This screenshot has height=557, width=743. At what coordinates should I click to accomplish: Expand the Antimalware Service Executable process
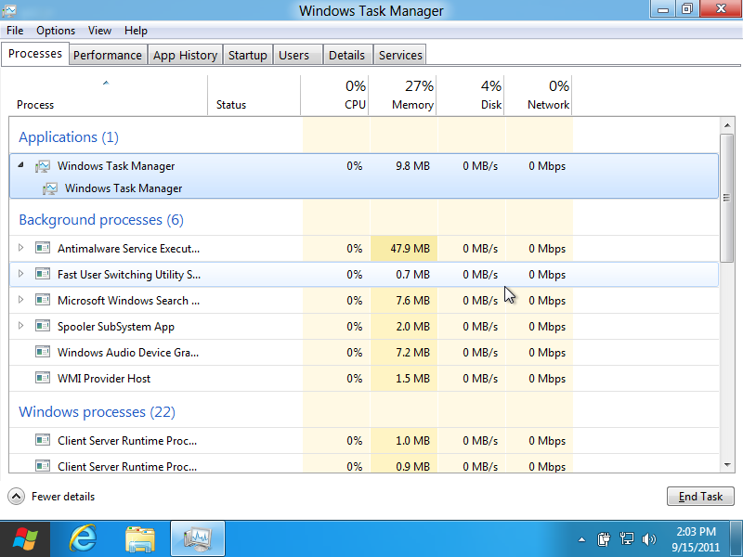point(21,249)
